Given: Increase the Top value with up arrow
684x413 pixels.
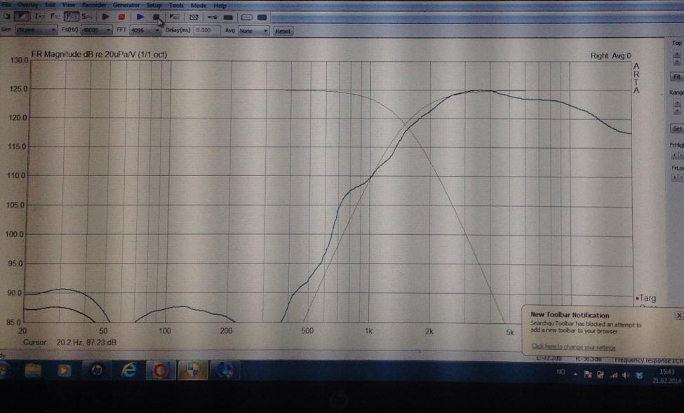Looking at the screenshot, I should 676,55.
